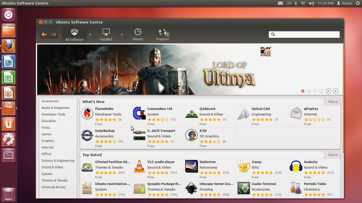Open the Books & Magazines category link
This screenshot has width=362, height=203.
click(56, 108)
